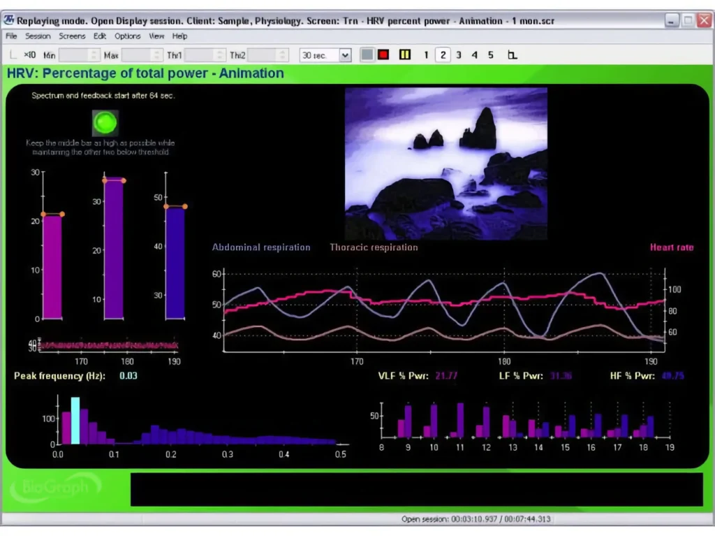715x536 pixels.
Task: Switch to screen 5
Action: (x=491, y=55)
